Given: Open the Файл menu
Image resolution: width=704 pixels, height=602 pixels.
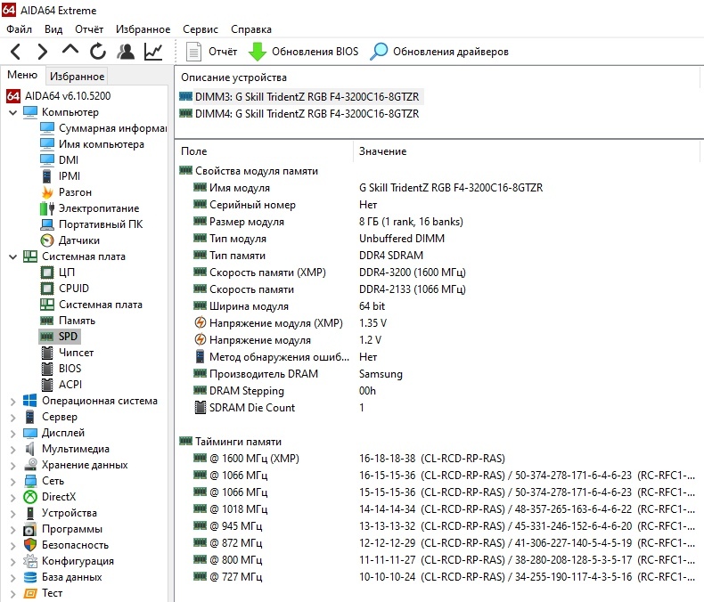Looking at the screenshot, I should pyautogui.click(x=19, y=29).
